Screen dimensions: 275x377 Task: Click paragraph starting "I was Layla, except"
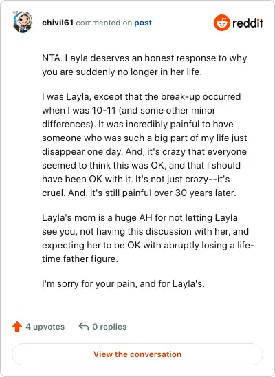pyautogui.click(x=144, y=144)
